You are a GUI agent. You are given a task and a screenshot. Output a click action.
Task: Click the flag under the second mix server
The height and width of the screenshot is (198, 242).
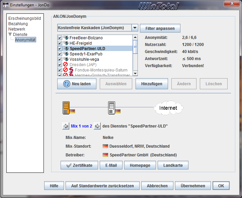pyautogui.click(x=118, y=111)
